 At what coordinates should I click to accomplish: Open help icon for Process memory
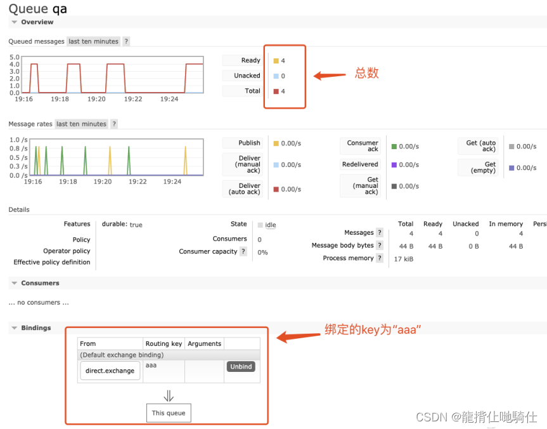380,258
